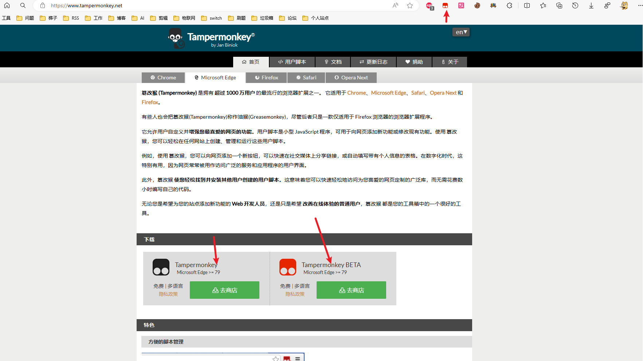The image size is (643, 361).
Task: Open the 用户脚本 navigation menu item
Action: [x=292, y=62]
